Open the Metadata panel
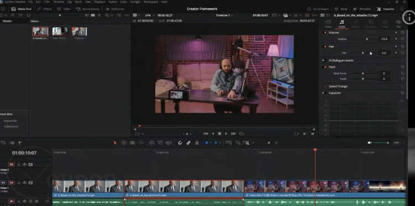The image size is (415, 206). (x=362, y=9)
